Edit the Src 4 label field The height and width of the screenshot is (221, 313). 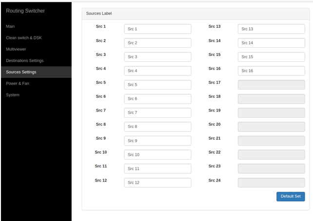click(157, 71)
